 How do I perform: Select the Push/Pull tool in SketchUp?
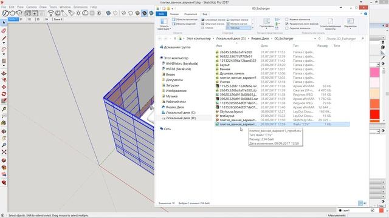(x=4, y=73)
